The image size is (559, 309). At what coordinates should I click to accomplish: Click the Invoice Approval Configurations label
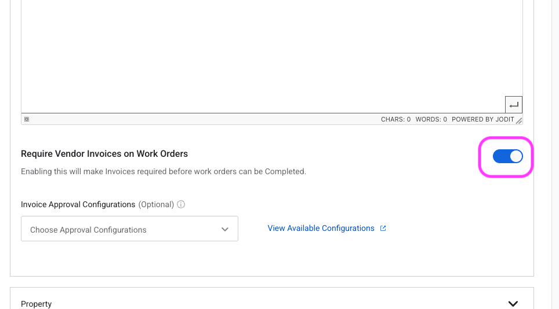point(78,204)
